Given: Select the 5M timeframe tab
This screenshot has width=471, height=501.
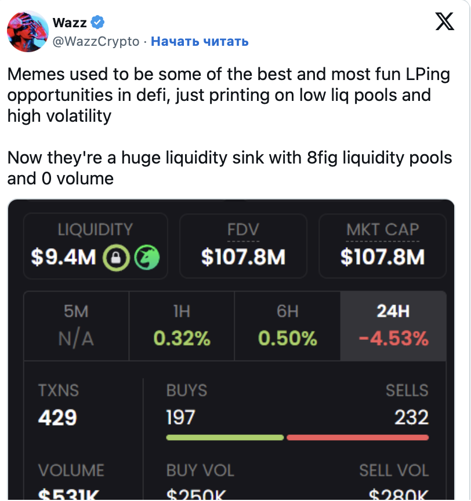Looking at the screenshot, I should click(x=76, y=325).
